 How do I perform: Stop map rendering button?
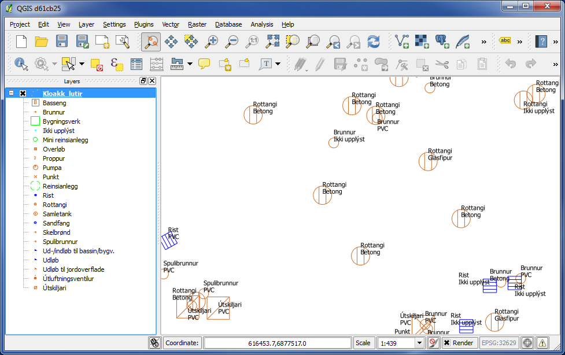[x=434, y=343]
